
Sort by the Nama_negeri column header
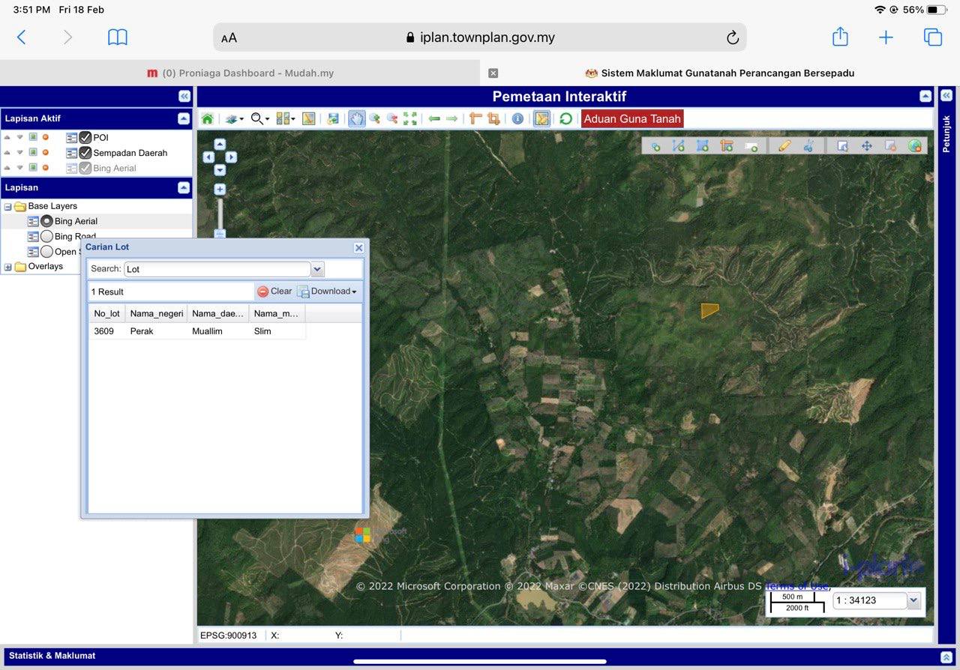click(x=156, y=313)
